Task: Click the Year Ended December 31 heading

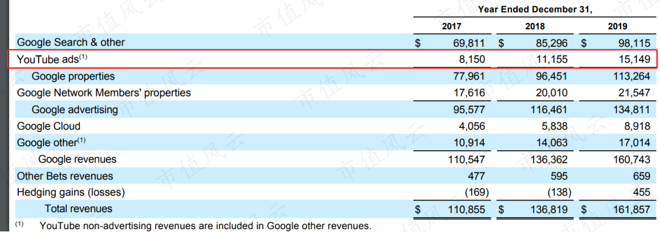Action: coord(535,10)
